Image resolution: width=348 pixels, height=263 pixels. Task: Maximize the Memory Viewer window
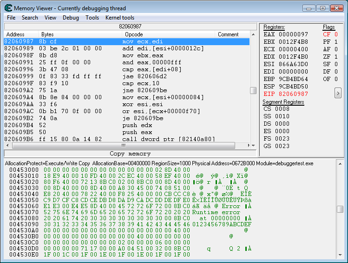pyautogui.click(x=323, y=8)
